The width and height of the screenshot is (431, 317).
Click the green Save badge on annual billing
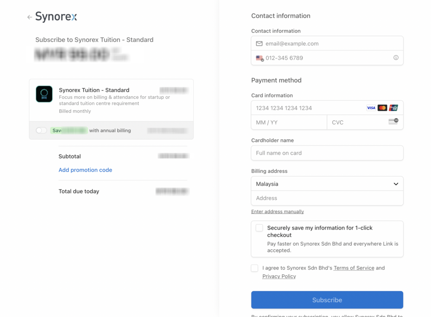pyautogui.click(x=69, y=130)
